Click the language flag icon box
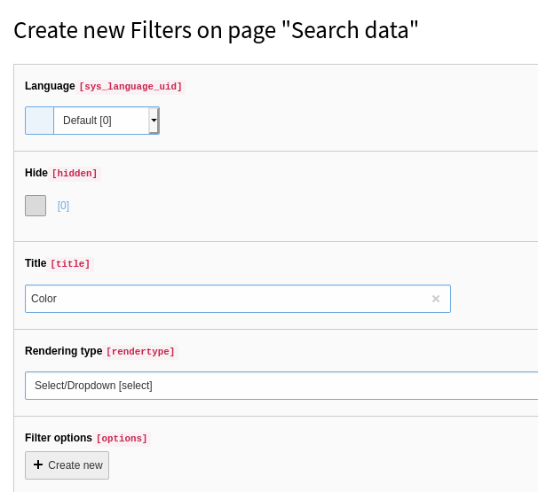This screenshot has height=492, width=538. pyautogui.click(x=39, y=121)
